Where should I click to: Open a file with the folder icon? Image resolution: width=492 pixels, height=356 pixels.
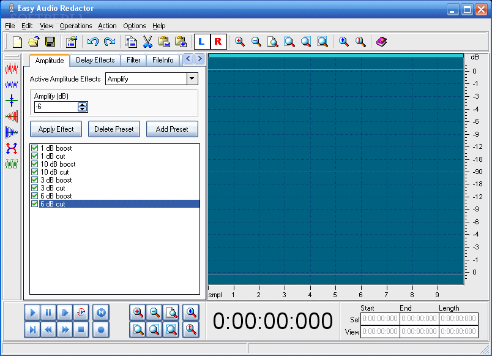pyautogui.click(x=34, y=42)
